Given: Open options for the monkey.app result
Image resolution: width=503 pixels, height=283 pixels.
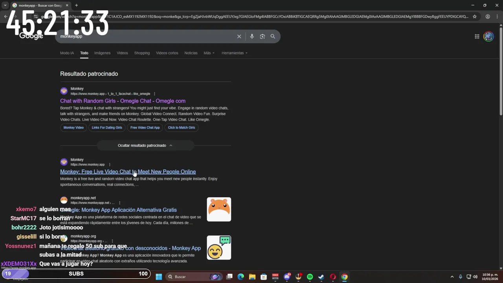Looking at the screenshot, I should [110, 165].
